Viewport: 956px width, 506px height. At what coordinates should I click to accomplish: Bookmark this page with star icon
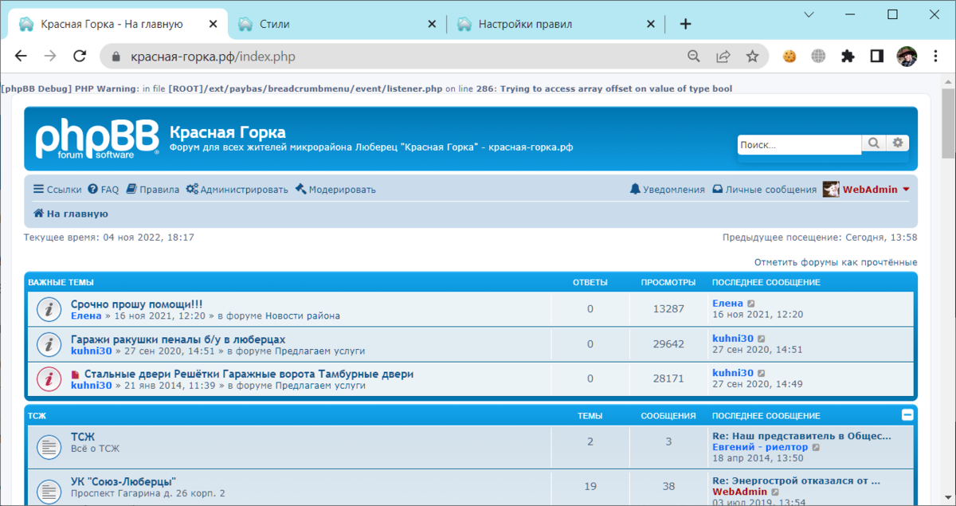[752, 56]
